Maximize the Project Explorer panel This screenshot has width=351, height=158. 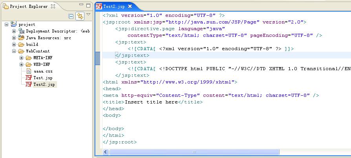pos(88,5)
